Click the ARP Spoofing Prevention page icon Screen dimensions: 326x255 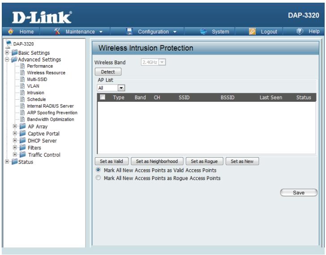22,113
